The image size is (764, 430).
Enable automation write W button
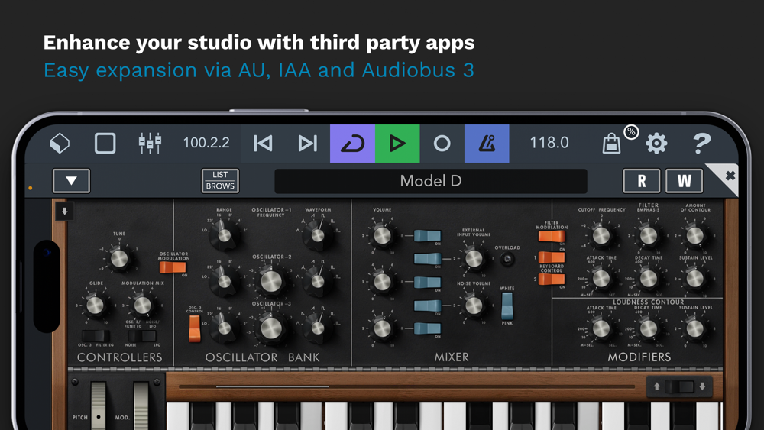684,181
